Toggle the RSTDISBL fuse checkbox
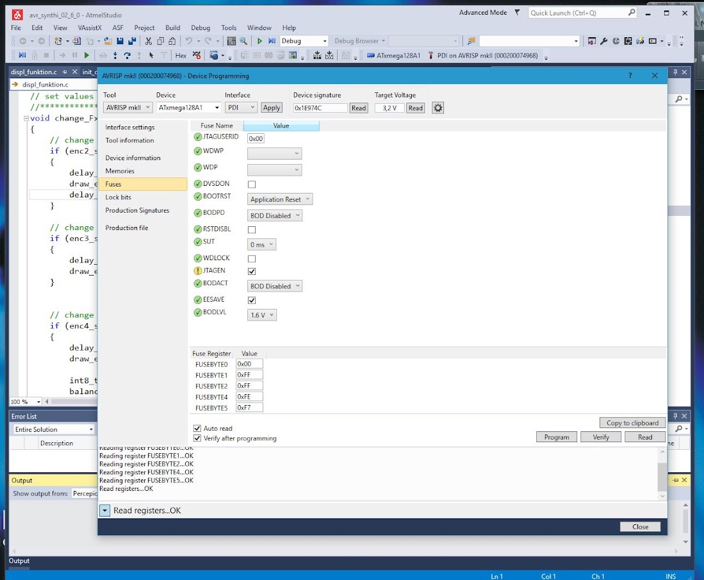Image resolution: width=704 pixels, height=580 pixels. 252,229
